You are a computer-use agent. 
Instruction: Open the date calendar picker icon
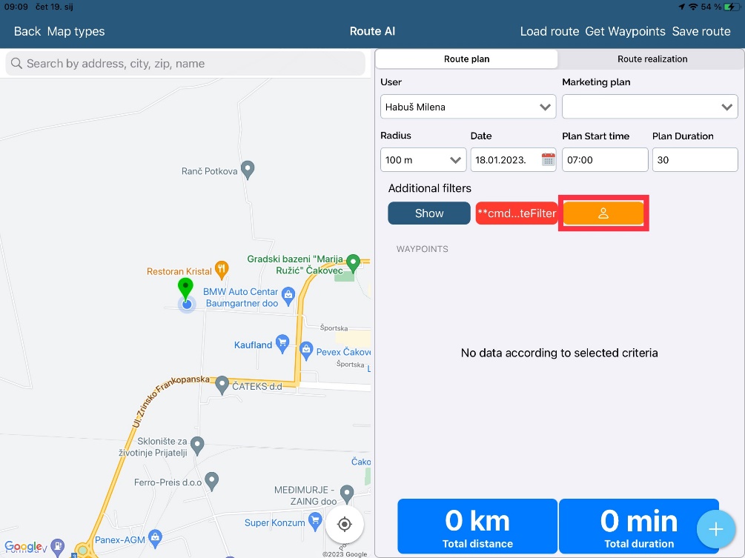(548, 159)
